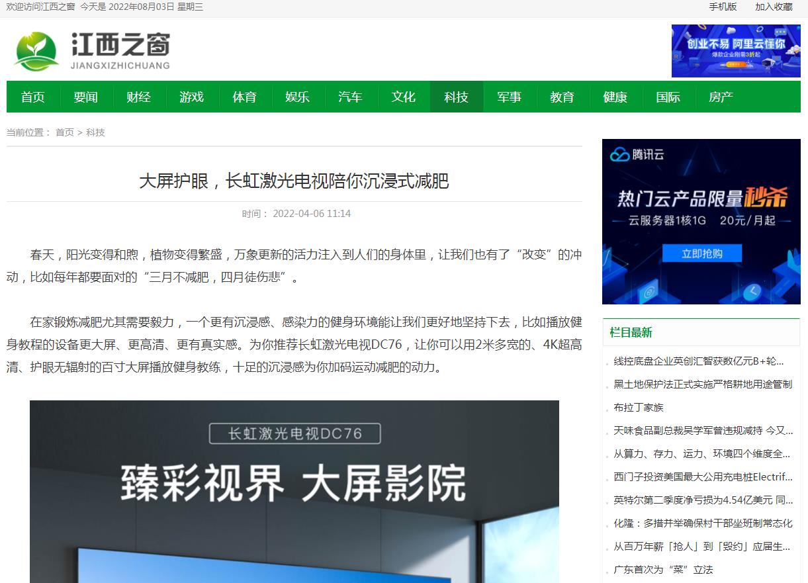The height and width of the screenshot is (583, 808).
Task: Select the highlighted 科技 navigation tab
Action: 457,97
